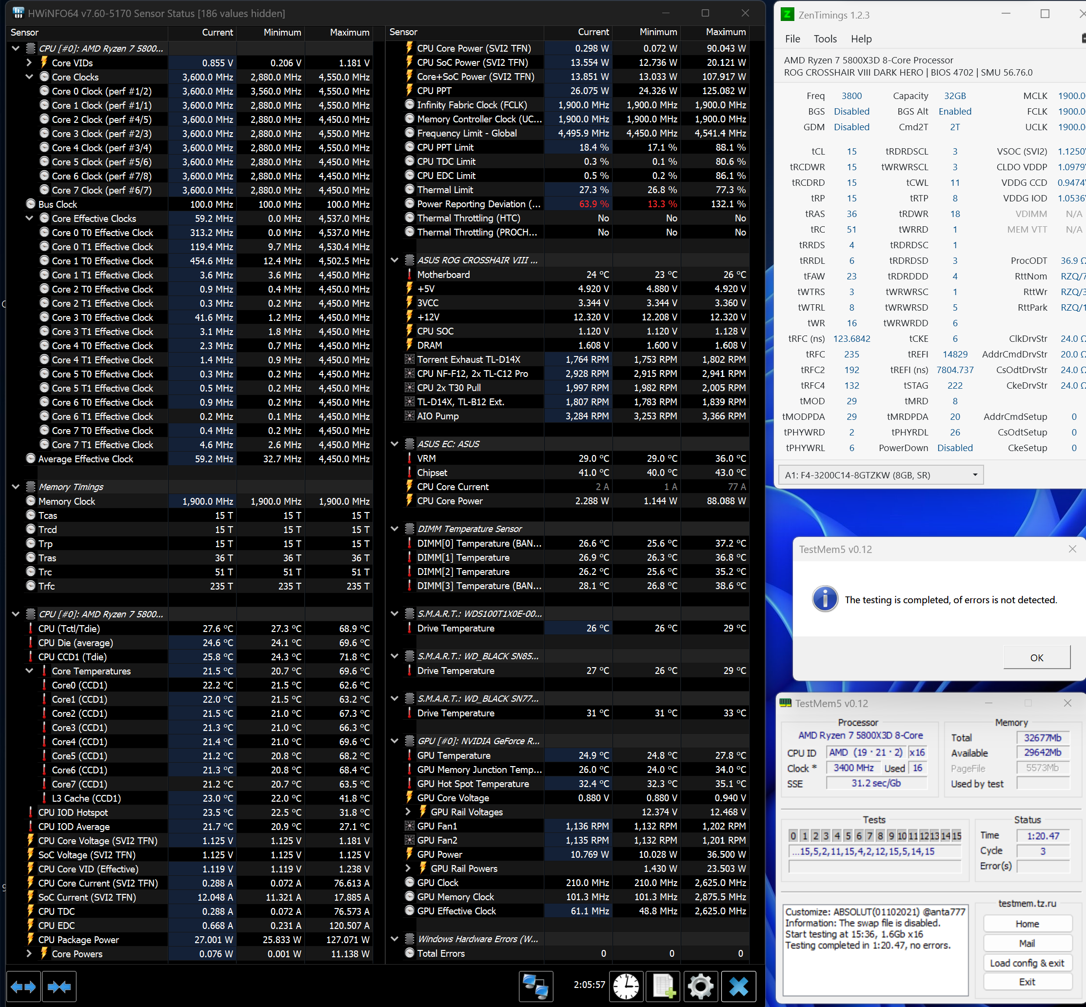Click Load config & exit in TestMem5
This screenshot has width=1086, height=1007.
[x=1027, y=963]
